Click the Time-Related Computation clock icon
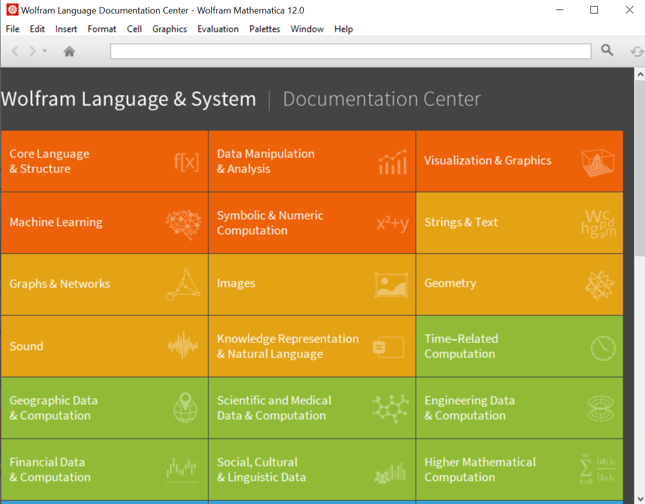Viewport: 645px width, 504px height. coord(603,348)
